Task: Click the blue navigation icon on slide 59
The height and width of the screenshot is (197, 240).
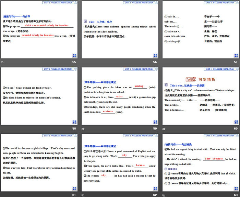Action: pos(155,122)
